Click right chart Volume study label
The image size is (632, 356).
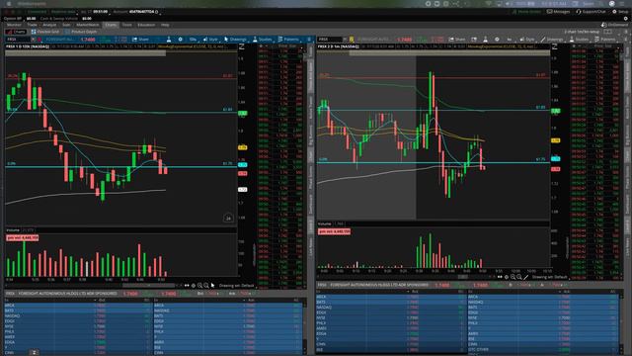pyautogui.click(x=325, y=223)
